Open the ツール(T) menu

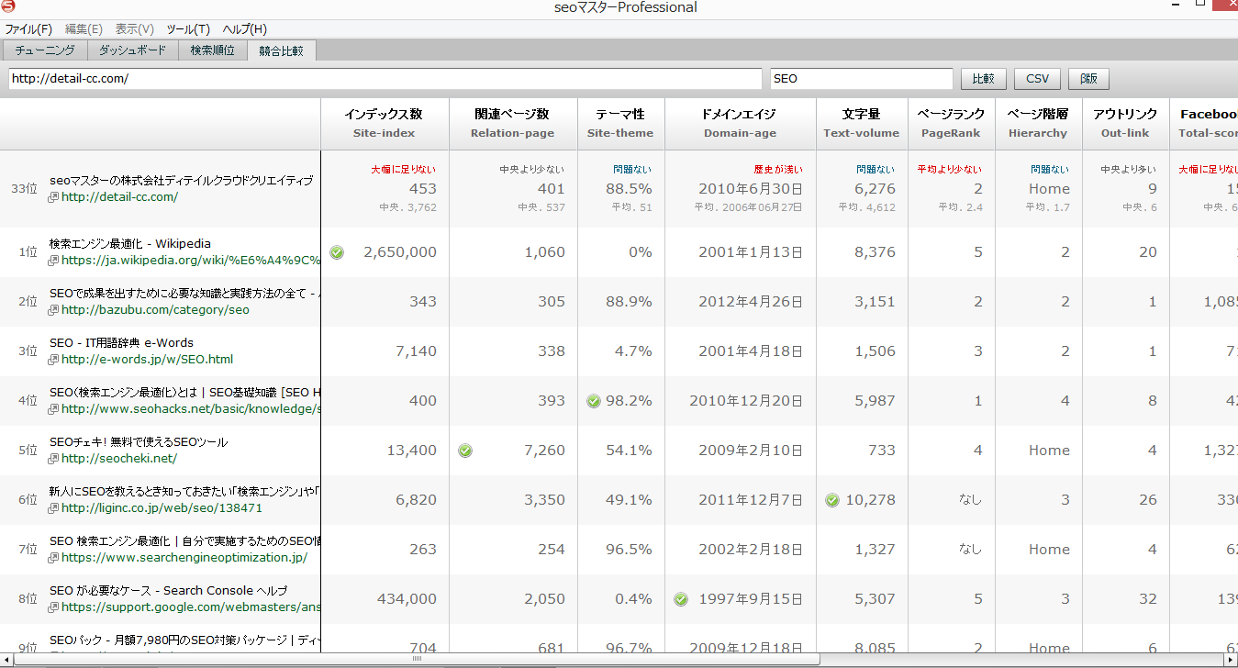(x=188, y=29)
